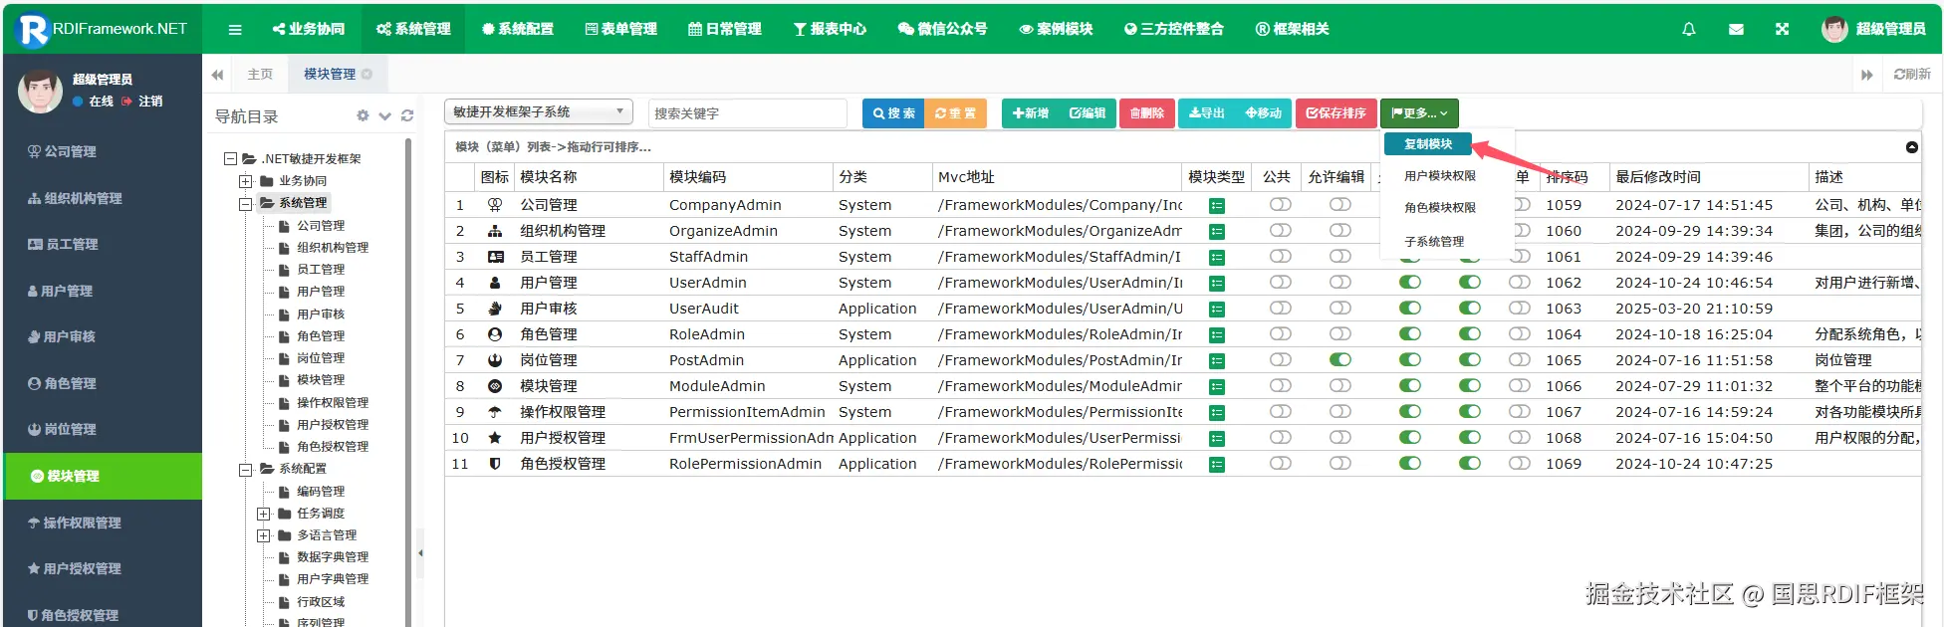Select 用户模块权限 in the dropdown menu
1944x627 pixels.
1440,176
